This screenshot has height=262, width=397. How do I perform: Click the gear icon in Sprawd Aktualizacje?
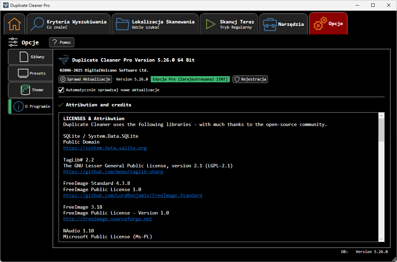pos(63,80)
